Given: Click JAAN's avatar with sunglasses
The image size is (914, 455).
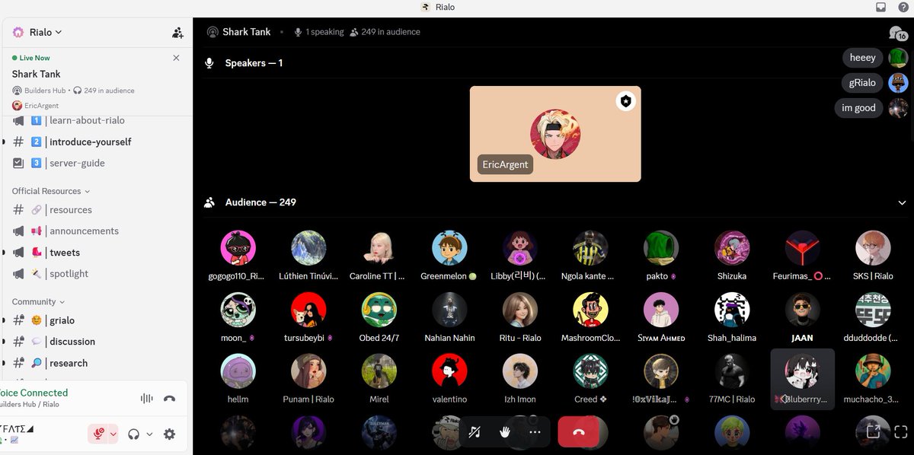Looking at the screenshot, I should coord(803,310).
